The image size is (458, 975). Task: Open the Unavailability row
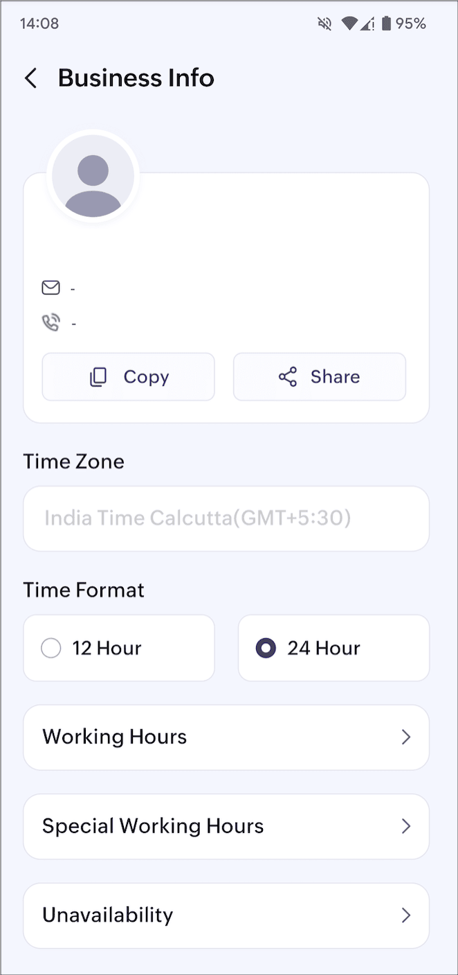point(226,915)
